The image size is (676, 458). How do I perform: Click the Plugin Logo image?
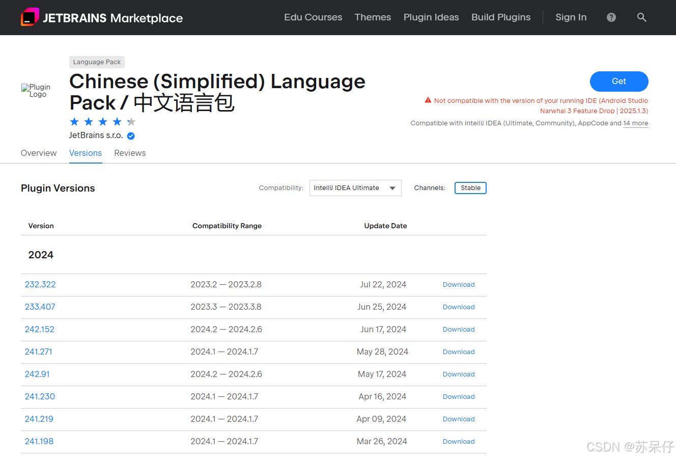[37, 91]
